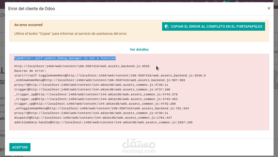The height and width of the screenshot is (157, 278).
Task: Click the _onToggleHomeMenu stack trace line
Action: click(101, 109)
